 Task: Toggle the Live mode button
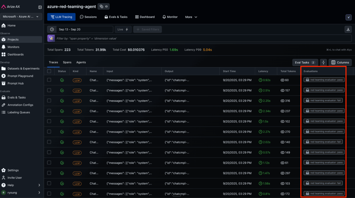[123, 29]
